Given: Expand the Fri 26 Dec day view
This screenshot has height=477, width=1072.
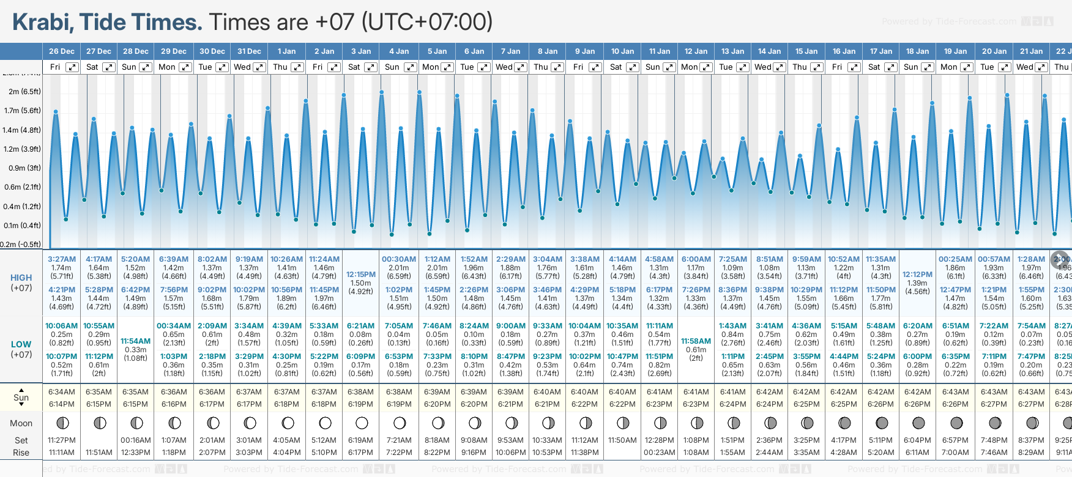Looking at the screenshot, I should click(x=72, y=67).
